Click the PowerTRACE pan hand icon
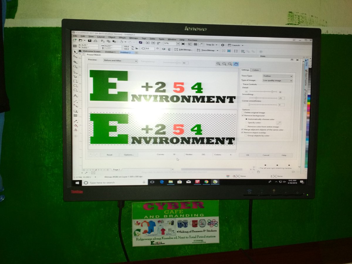Screen dimensions: 352x264 click(236, 64)
